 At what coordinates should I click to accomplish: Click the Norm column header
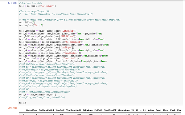coord(166,110)
